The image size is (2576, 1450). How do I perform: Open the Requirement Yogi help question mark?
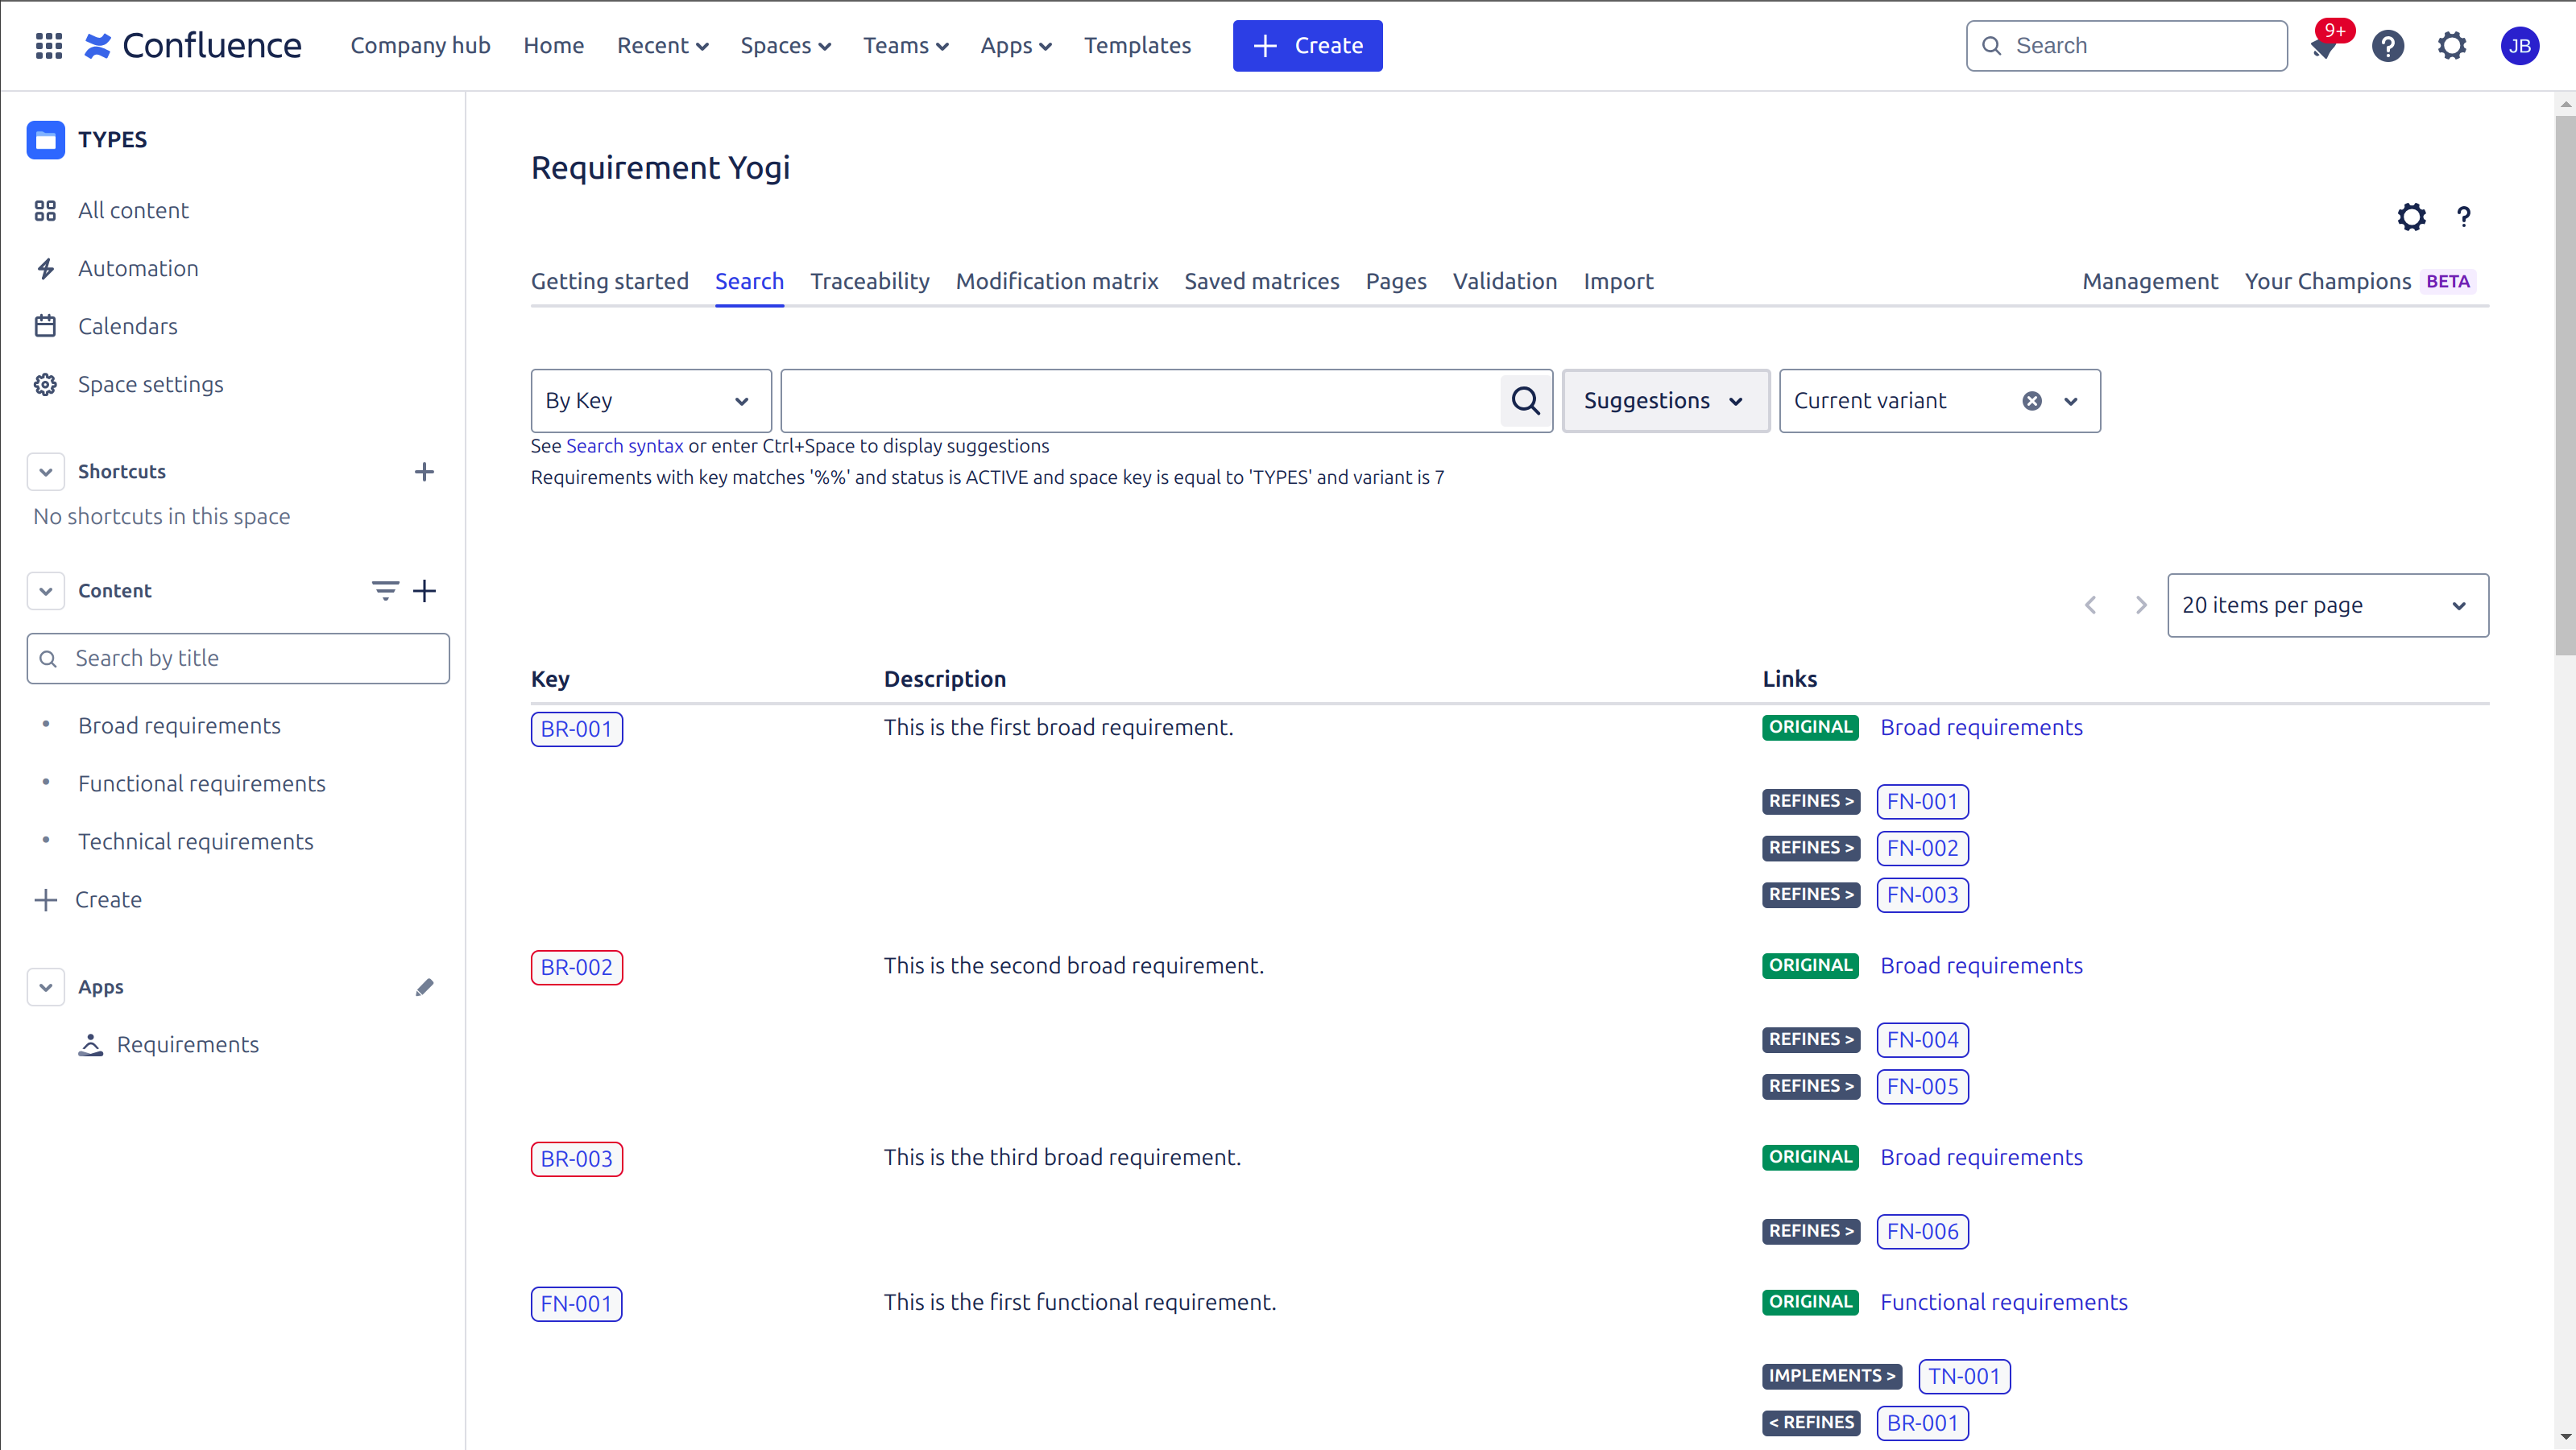point(2463,217)
